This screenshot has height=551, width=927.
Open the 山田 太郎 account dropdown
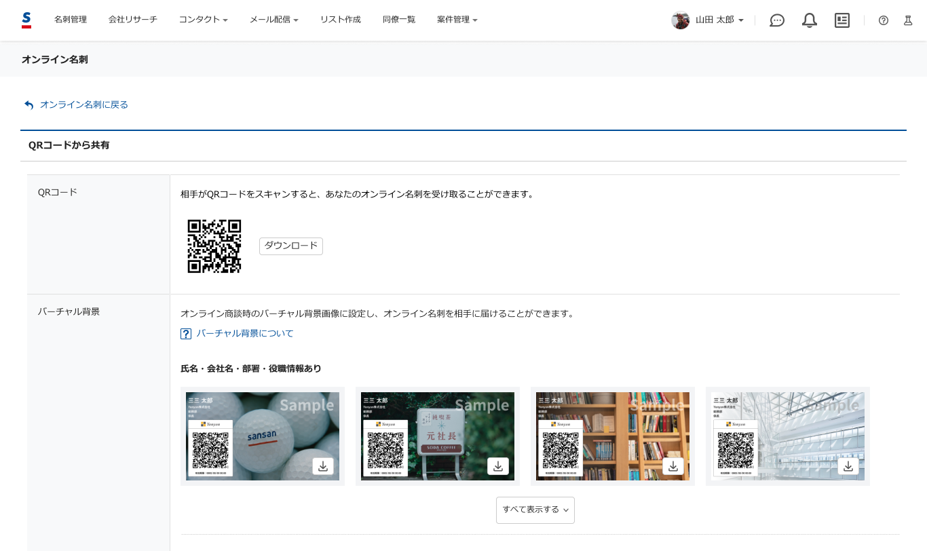tap(719, 20)
